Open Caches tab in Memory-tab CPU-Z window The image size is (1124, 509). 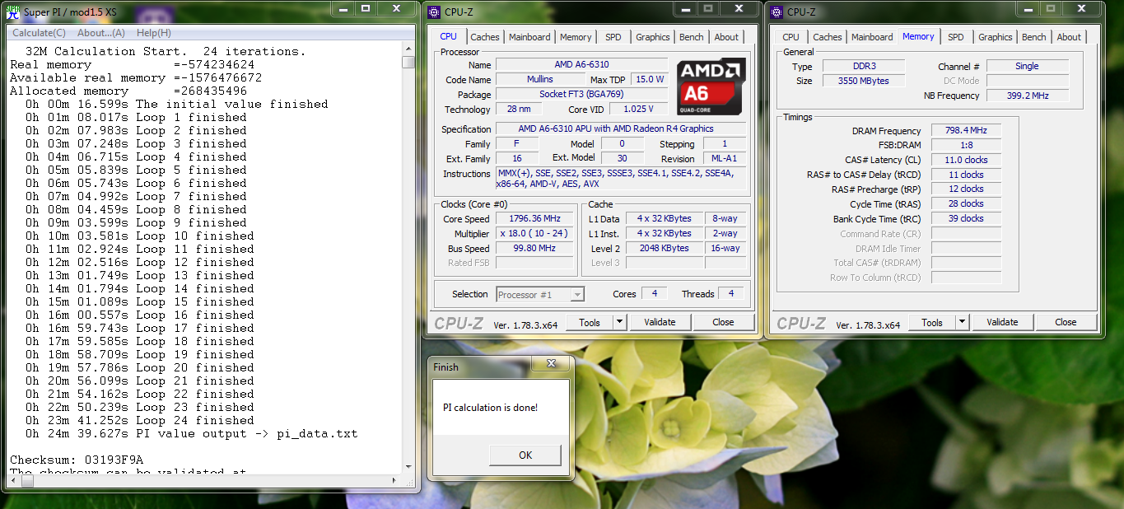828,37
